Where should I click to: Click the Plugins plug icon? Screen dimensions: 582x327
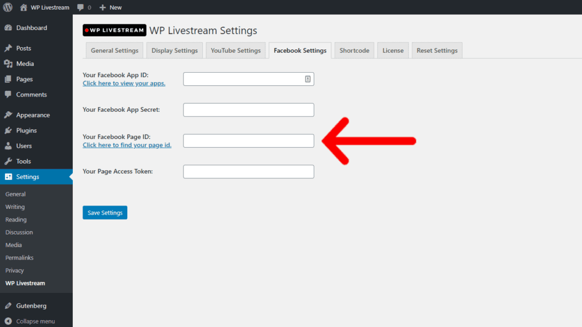[x=8, y=131]
